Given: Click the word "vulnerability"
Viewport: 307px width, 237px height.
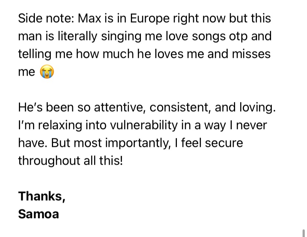Looking at the screenshot, I should [x=144, y=126].
